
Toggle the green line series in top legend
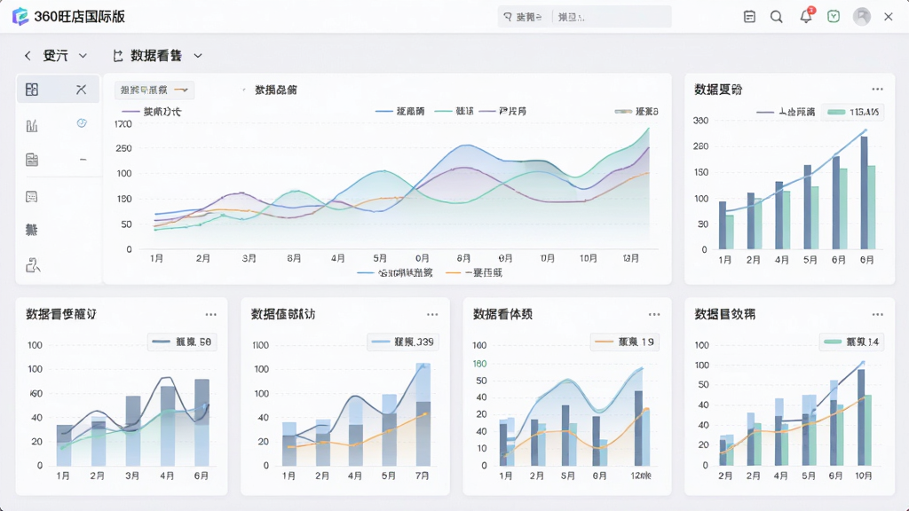tap(454, 111)
